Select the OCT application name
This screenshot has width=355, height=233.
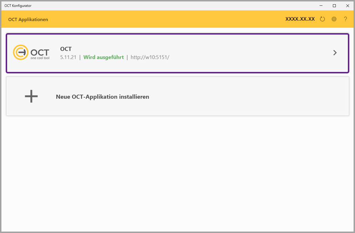tap(66, 49)
